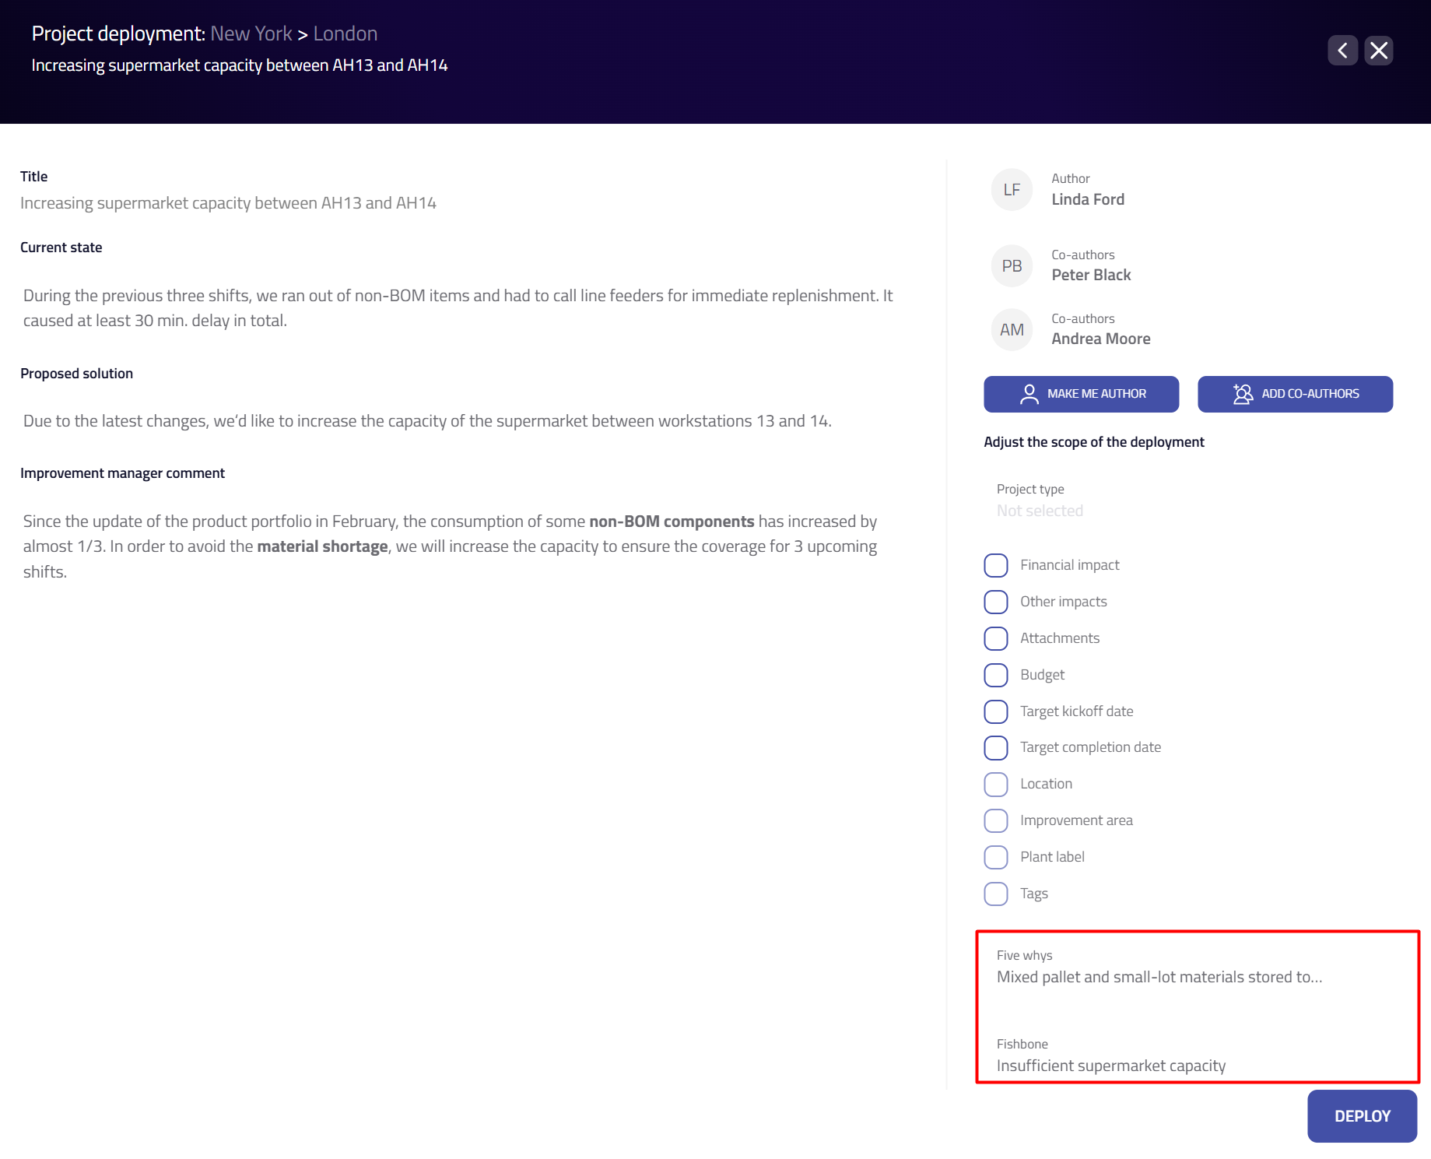Click the Add Co-Authors button
The image size is (1431, 1159).
[1295, 394]
